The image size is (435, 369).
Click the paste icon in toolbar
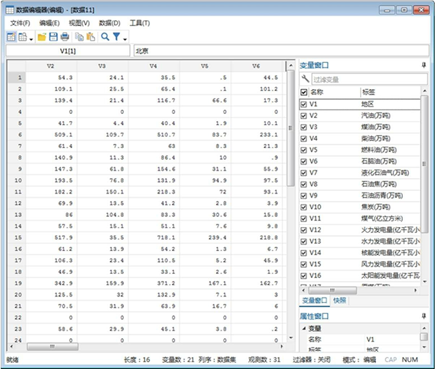[x=91, y=37]
